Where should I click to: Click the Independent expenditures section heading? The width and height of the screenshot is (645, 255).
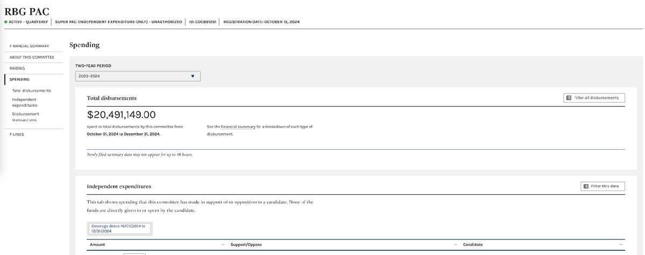119,186
